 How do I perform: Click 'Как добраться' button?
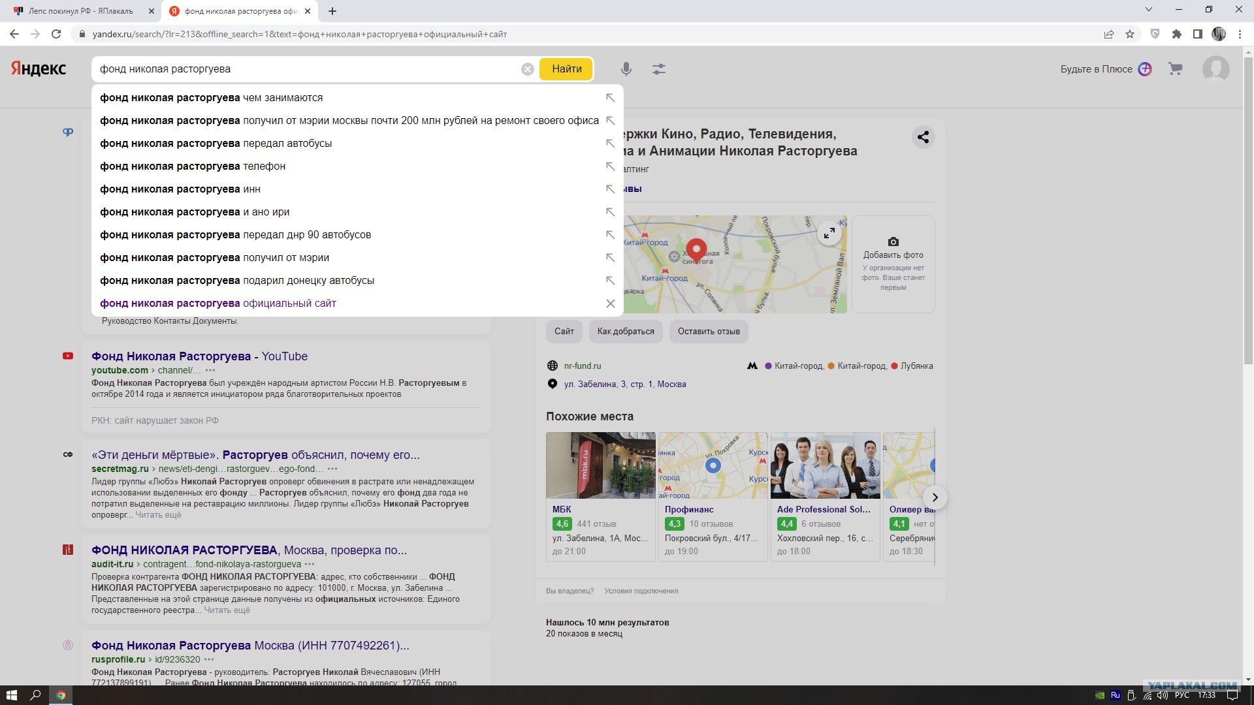(626, 332)
